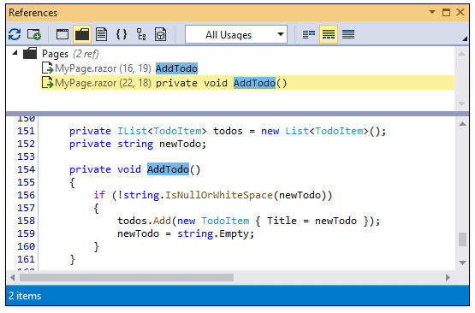Group results by project cube icon

point(161,34)
